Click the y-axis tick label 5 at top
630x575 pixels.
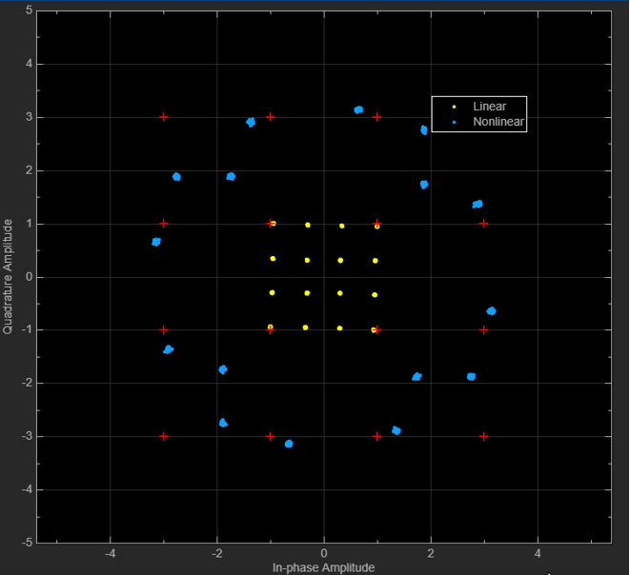[x=30, y=10]
